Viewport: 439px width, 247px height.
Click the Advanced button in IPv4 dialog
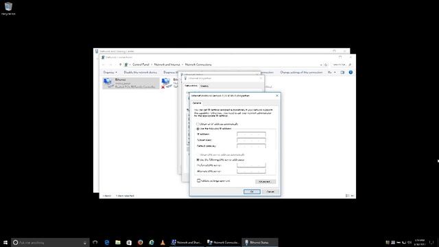pos(265,181)
